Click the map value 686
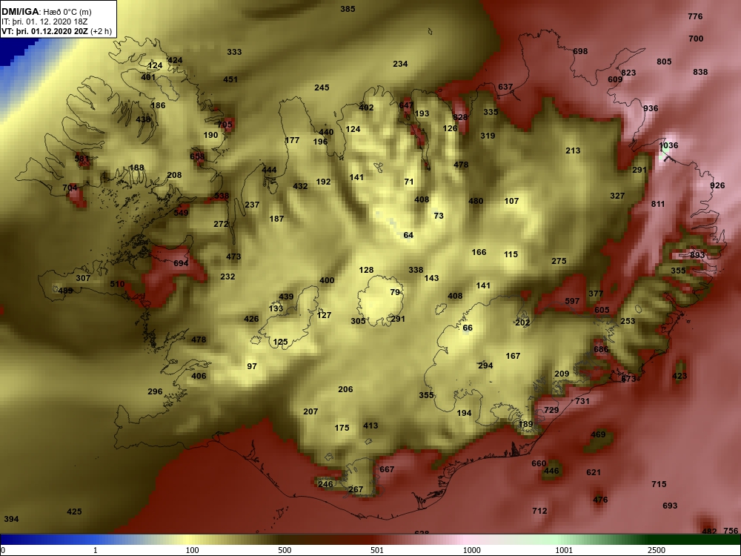741x556 pixels. [601, 349]
